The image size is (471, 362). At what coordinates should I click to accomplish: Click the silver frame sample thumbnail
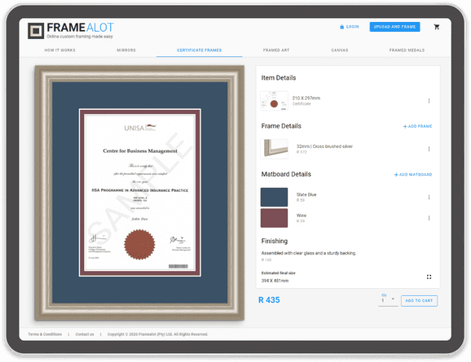[274, 149]
